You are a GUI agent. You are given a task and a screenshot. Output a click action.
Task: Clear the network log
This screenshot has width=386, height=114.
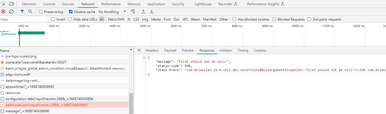click(x=11, y=12)
